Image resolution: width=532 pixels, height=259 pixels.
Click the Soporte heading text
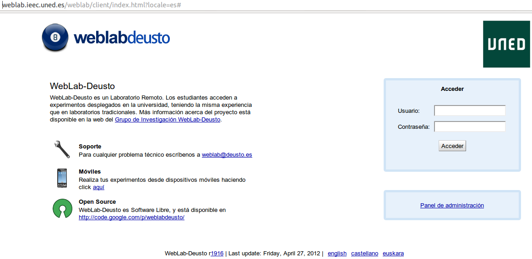point(90,147)
